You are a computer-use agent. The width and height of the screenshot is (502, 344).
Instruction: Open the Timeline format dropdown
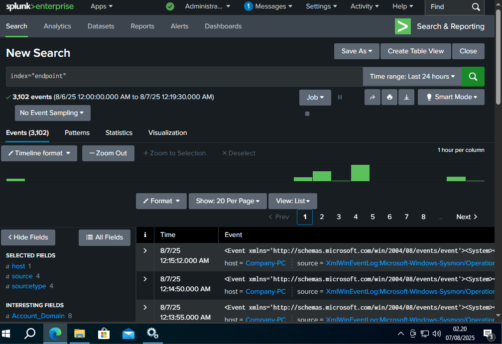tap(39, 153)
